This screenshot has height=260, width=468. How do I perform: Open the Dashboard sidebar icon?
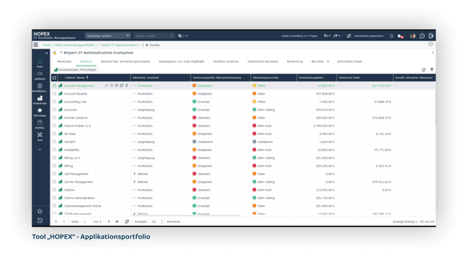click(40, 75)
